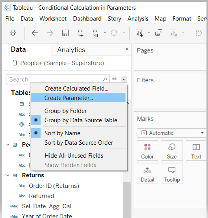
Task: Click the Data pane dropdown arrow button
Action: coord(124,79)
